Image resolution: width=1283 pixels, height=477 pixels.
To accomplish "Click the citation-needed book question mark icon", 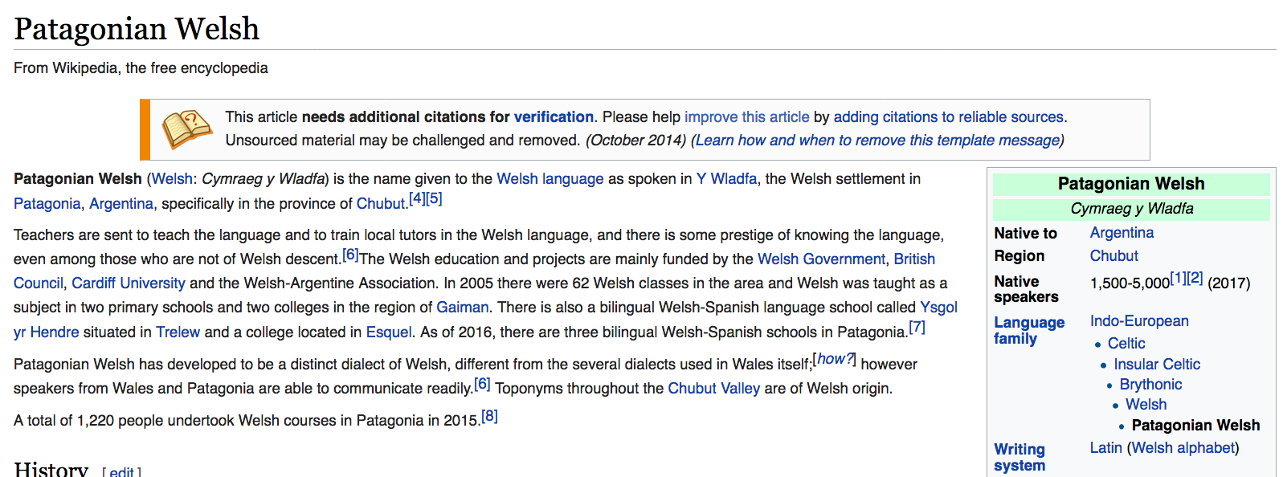I will pos(187,130).
